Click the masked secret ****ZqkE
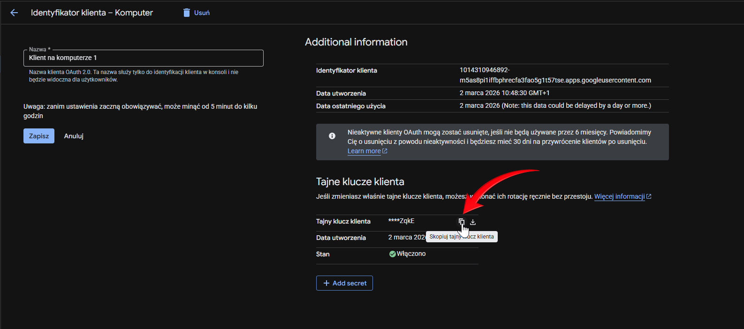Screen dimensions: 744x329 coord(401,221)
